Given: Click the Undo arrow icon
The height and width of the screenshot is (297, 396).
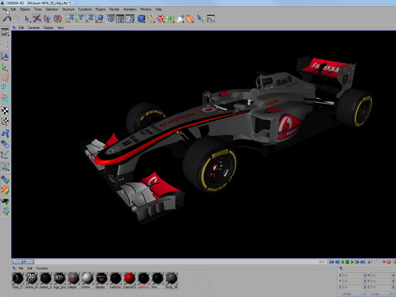Looking at the screenshot, I should point(7,19).
